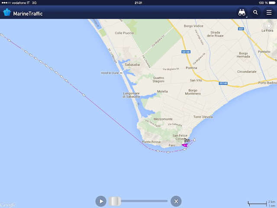Tap the first track marker at far left
This screenshot has height=208, width=277.
coord(2,35)
